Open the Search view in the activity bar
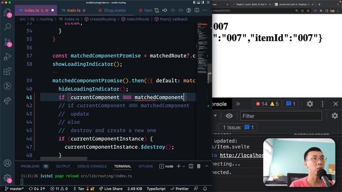This screenshot has width=342, height=192. [x=7, y=27]
